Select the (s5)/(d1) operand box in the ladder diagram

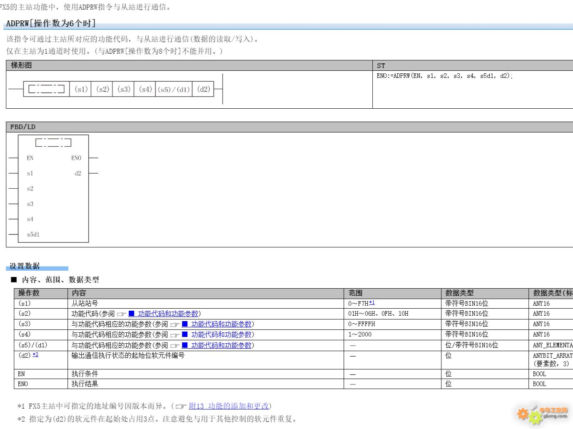point(174,89)
